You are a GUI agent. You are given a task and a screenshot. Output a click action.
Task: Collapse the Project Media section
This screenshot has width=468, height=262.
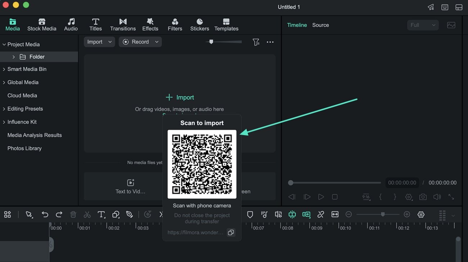(x=4, y=45)
